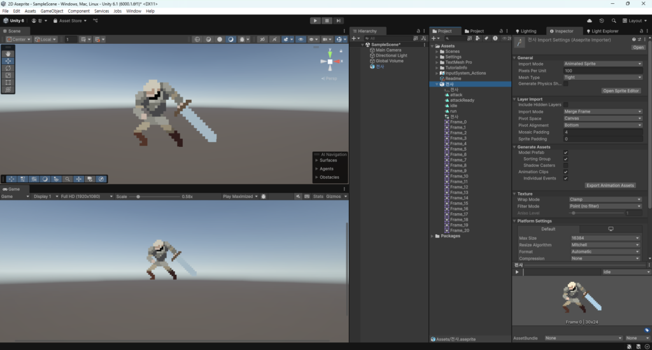Select the Move tool in Scene toolbar

click(8, 60)
